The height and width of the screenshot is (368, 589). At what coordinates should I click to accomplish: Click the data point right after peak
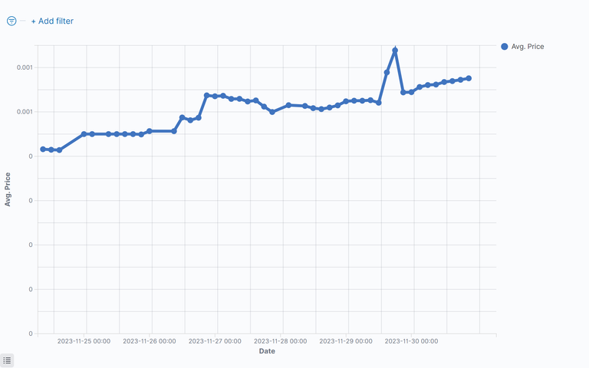[x=403, y=92]
